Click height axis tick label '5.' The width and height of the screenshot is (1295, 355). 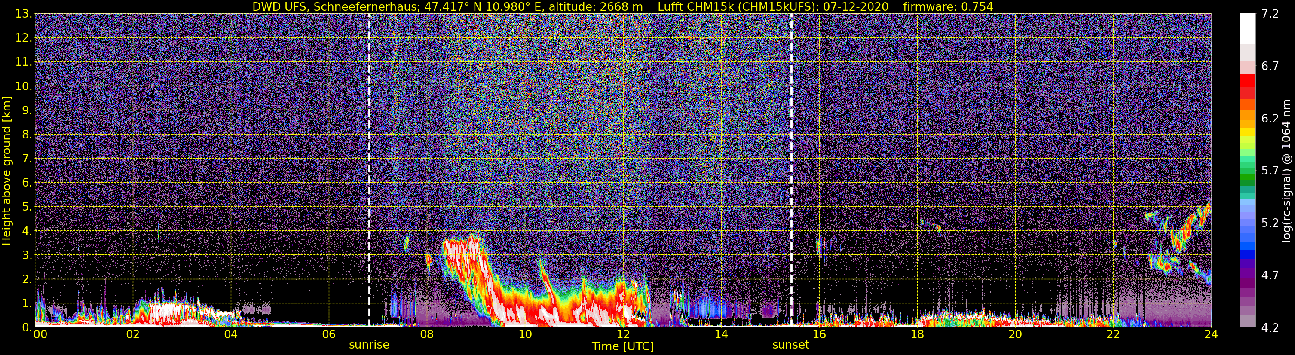[x=26, y=207]
